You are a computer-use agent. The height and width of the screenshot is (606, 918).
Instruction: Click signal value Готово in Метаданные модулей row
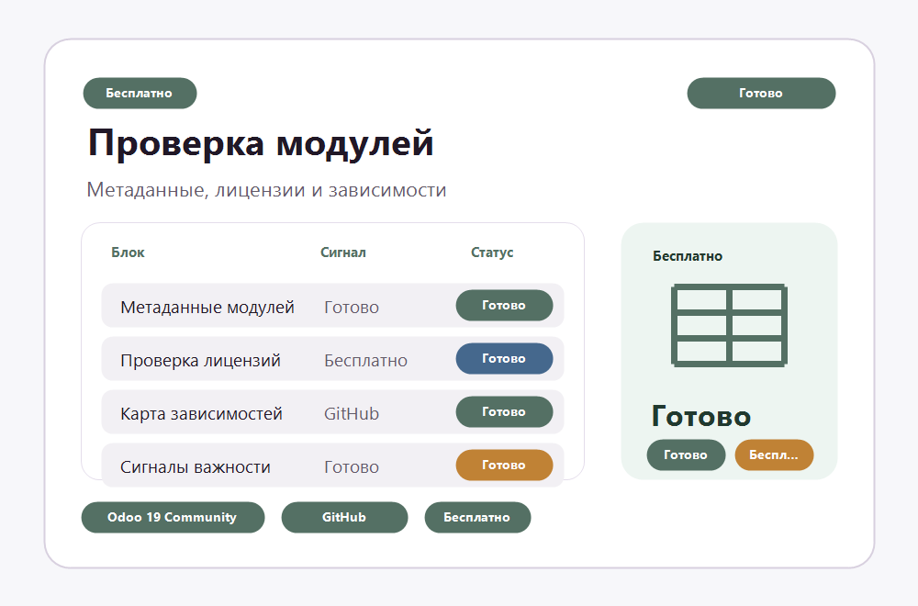point(352,308)
